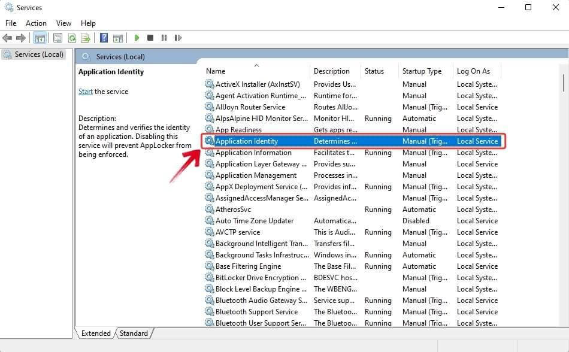Open Properties using the properties toolbar icon
Viewport: 569px width, 352px height.
[57, 38]
